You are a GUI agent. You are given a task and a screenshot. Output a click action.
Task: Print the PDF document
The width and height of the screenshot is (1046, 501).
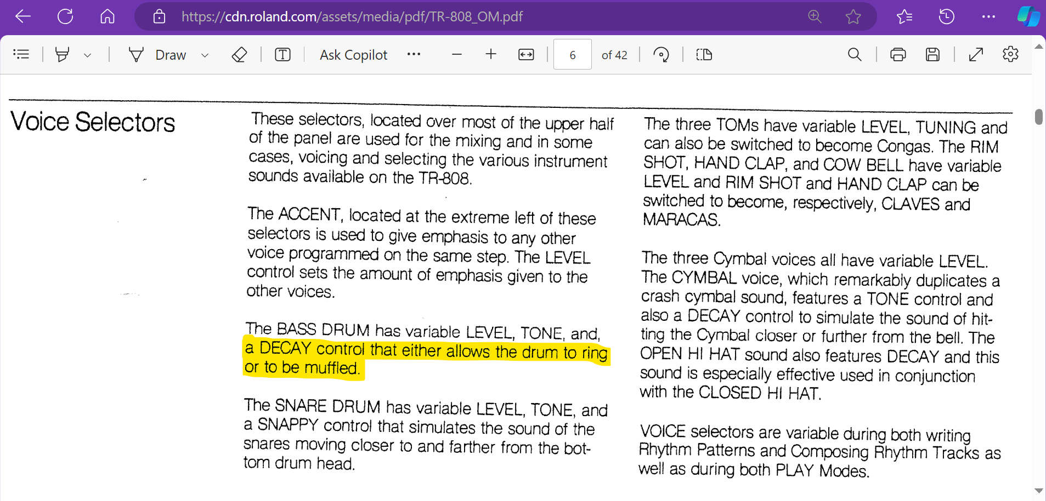[x=898, y=54]
